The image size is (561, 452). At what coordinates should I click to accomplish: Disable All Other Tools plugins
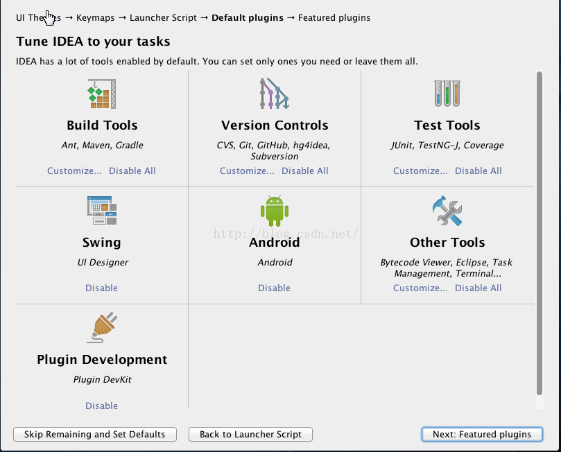478,288
